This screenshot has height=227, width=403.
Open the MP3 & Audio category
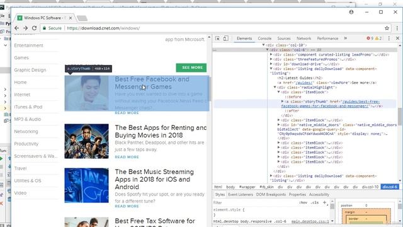28,119
